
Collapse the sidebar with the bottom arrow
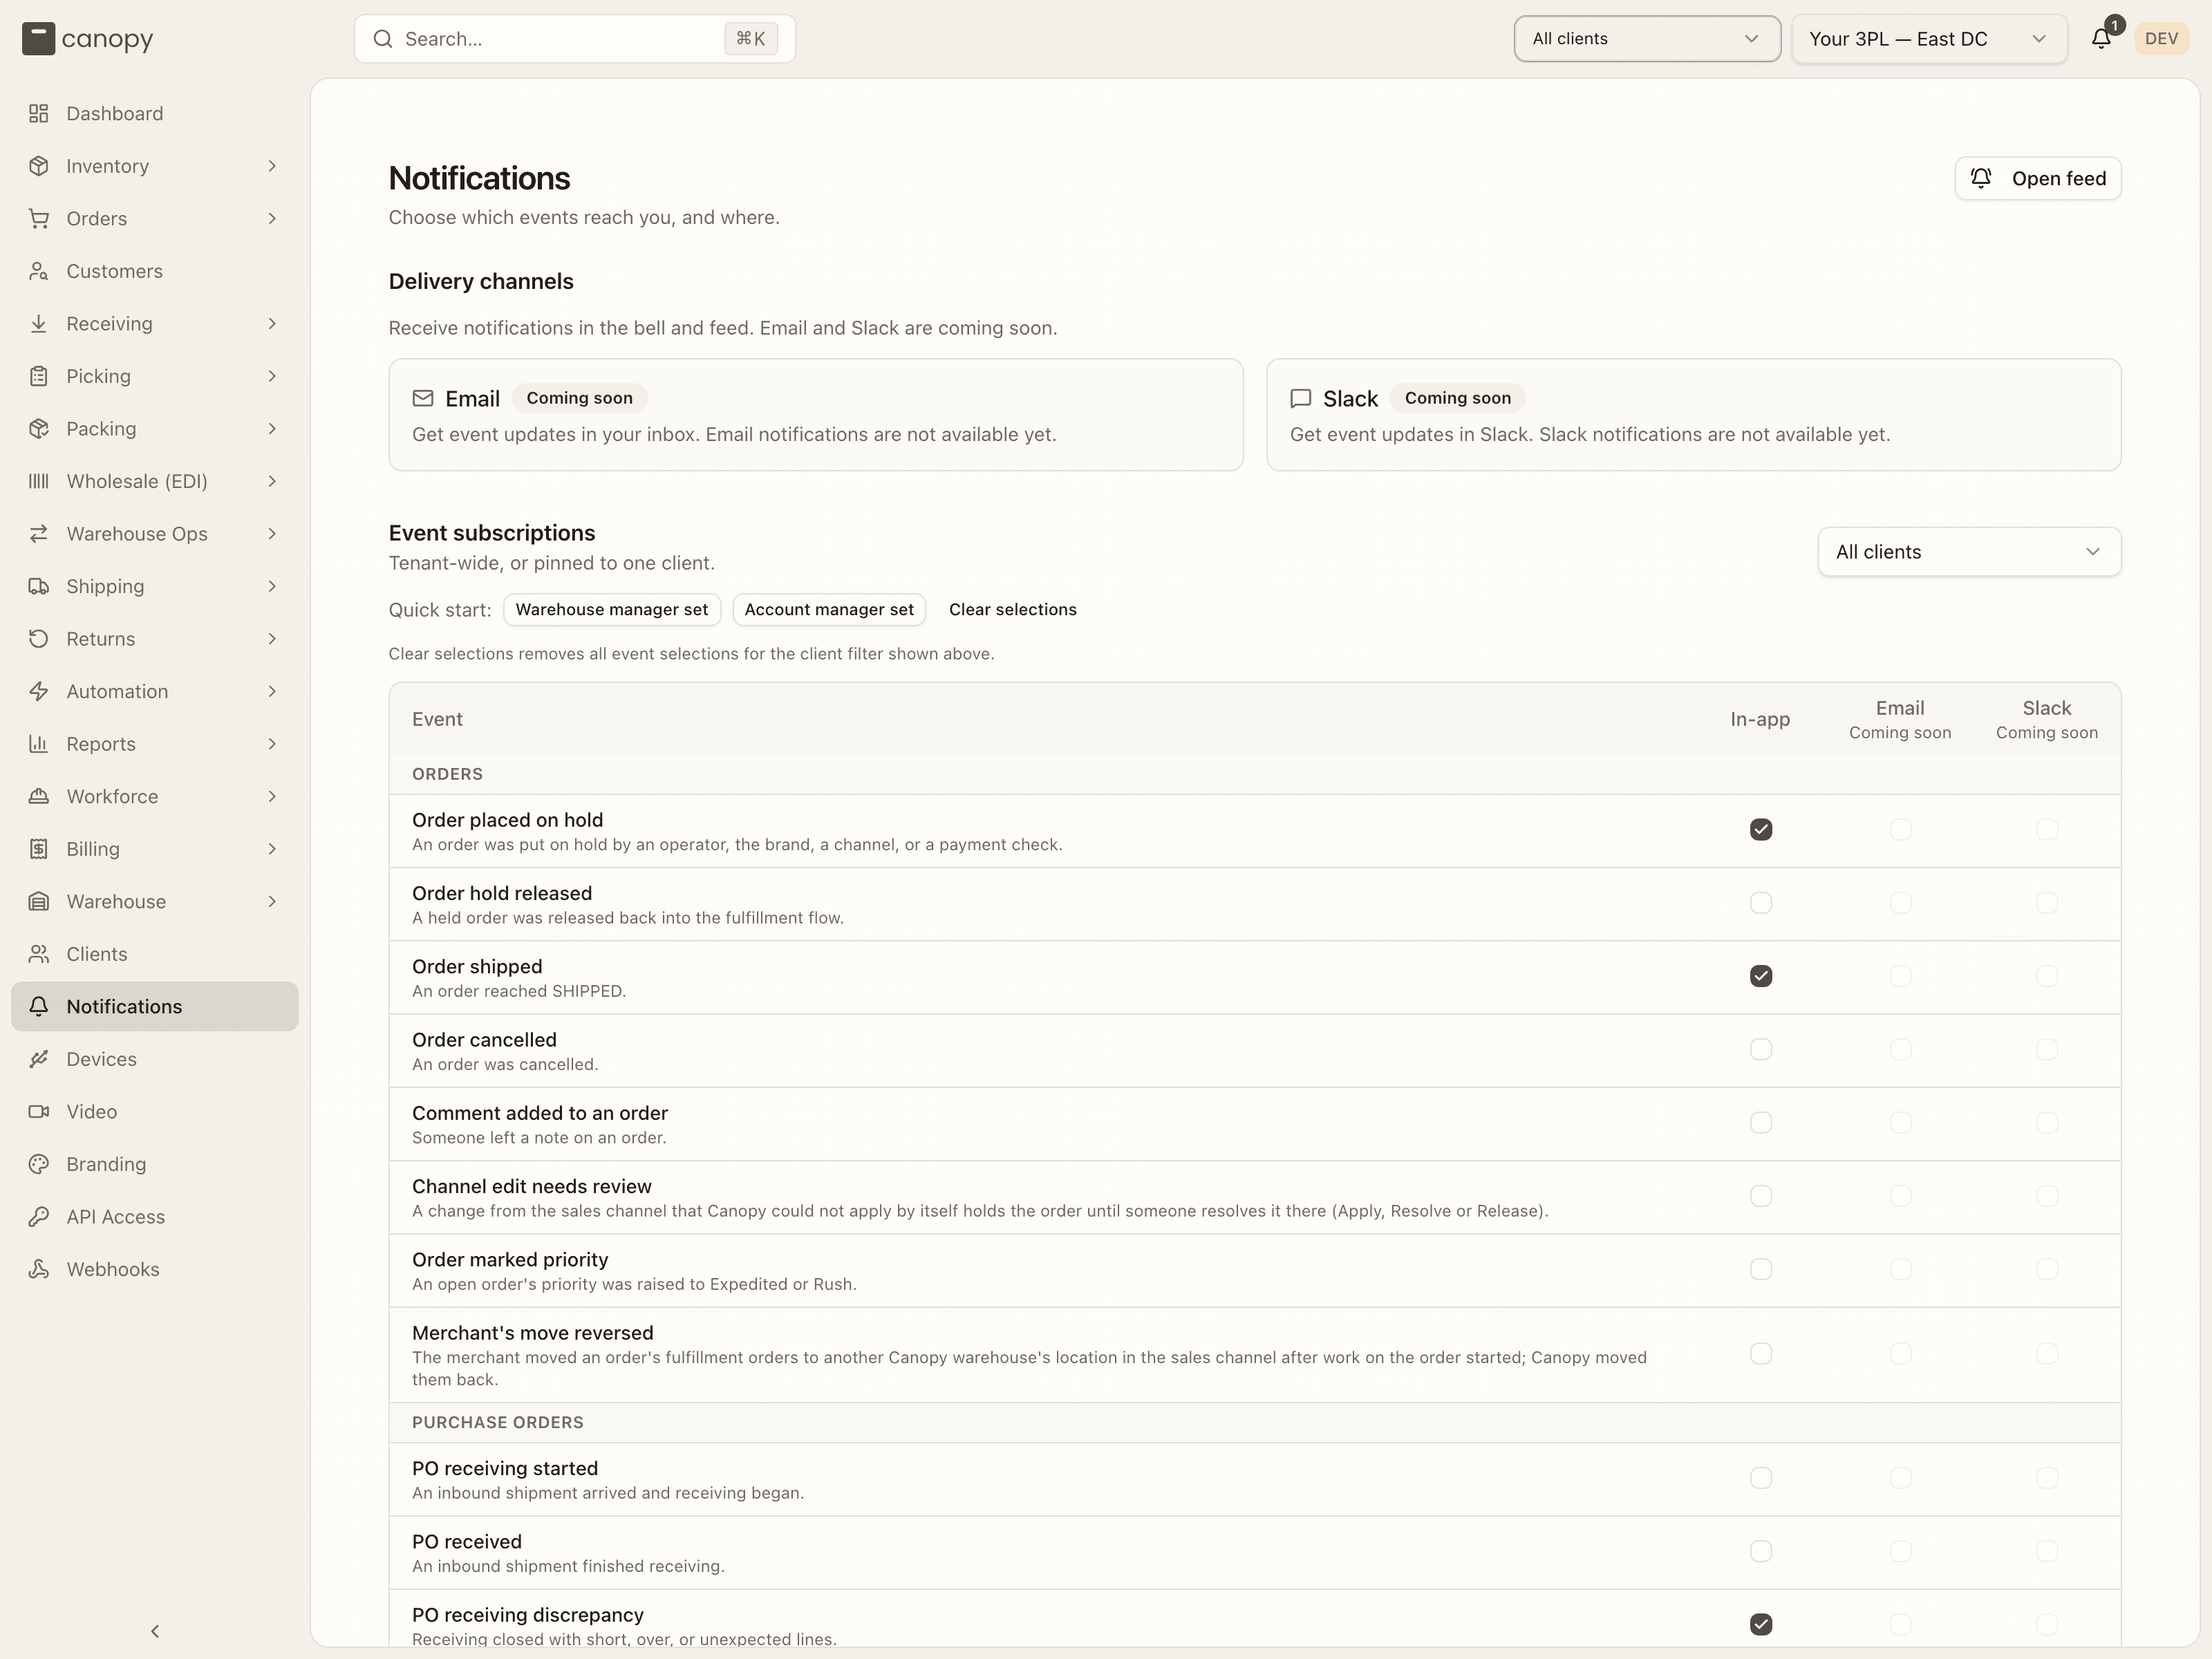[155, 1631]
